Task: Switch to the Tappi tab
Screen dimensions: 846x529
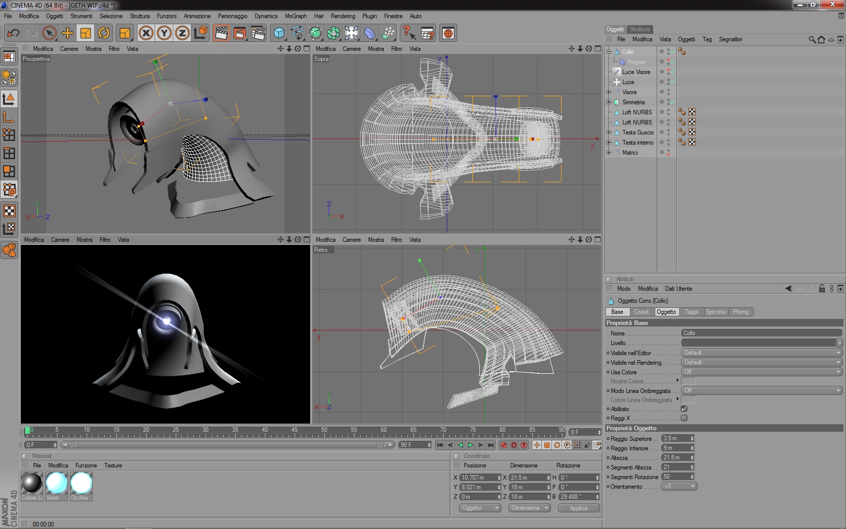Action: coord(691,312)
